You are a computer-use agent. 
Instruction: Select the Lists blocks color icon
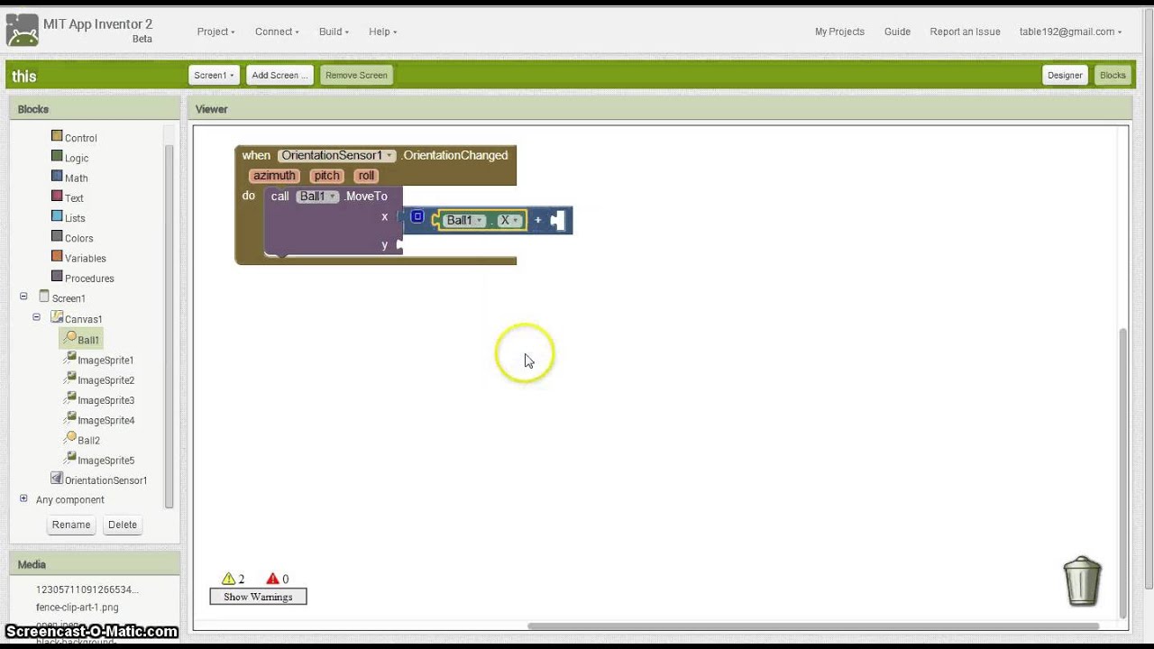click(57, 216)
